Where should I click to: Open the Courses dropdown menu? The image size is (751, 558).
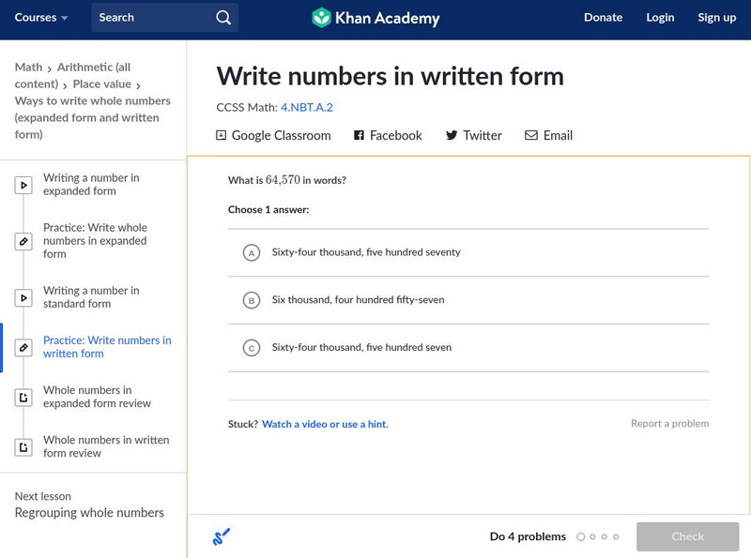click(41, 18)
